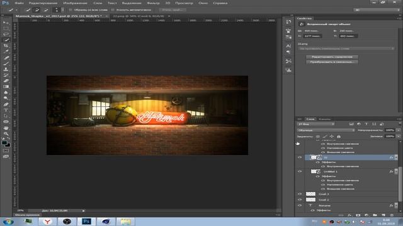The width and height of the screenshot is (403, 226).
Task: Collapse effects on layer 22
Action: [x=396, y=158]
